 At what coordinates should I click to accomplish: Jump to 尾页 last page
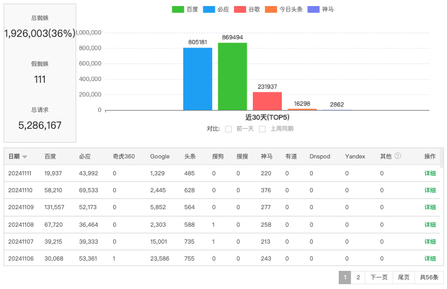tap(403, 278)
